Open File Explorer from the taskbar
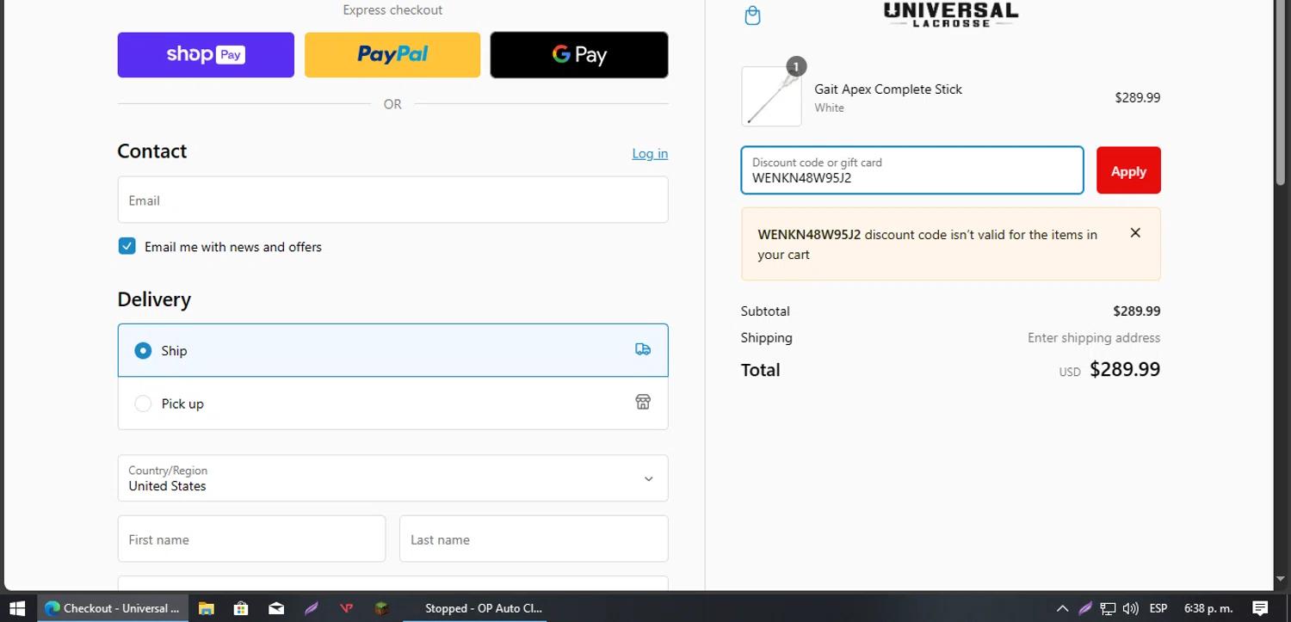 click(206, 608)
